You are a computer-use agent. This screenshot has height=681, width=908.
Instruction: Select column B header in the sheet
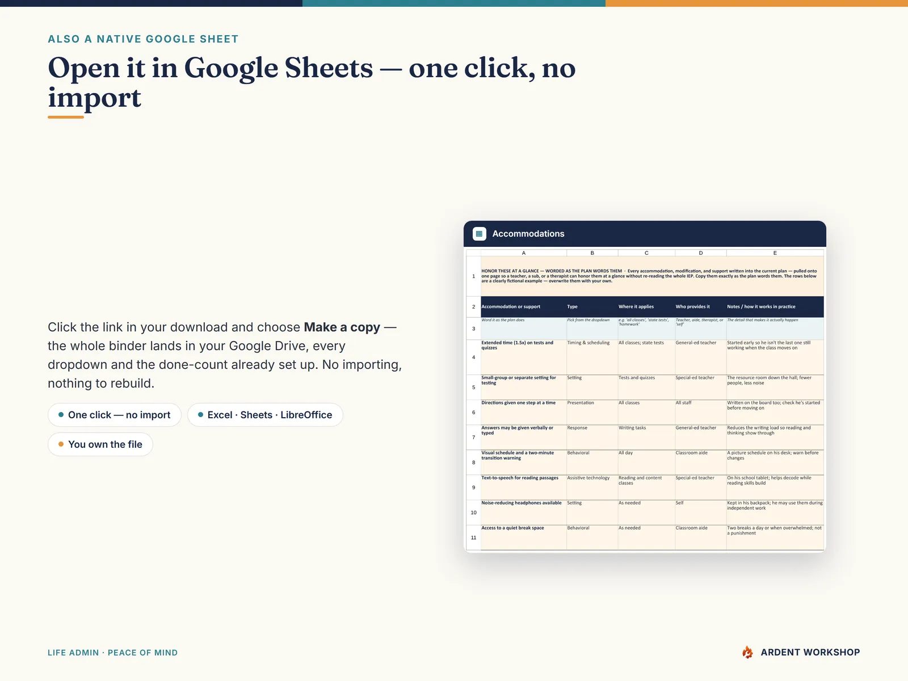click(592, 253)
